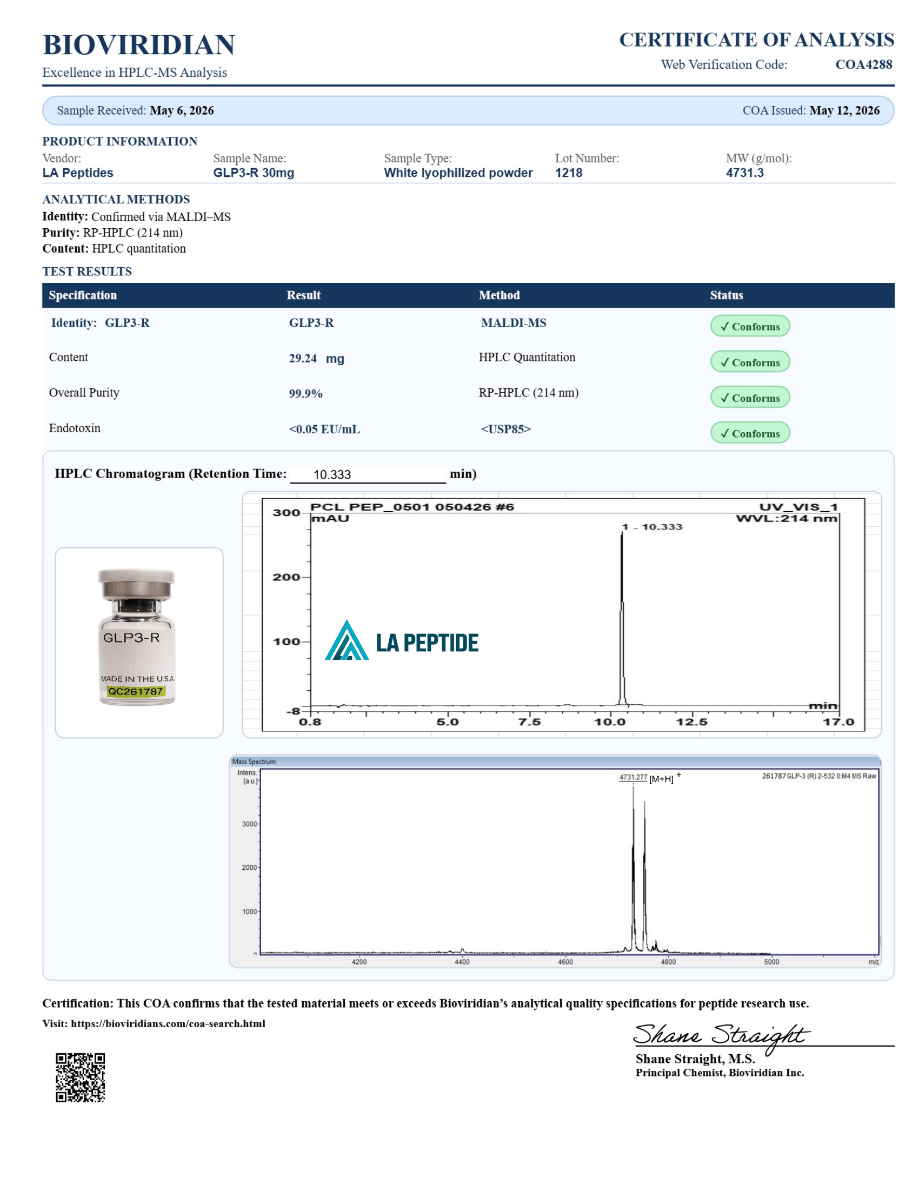Click the 1 - 10.333 peak label
Viewport: 919px width, 1190px height.
(x=652, y=527)
